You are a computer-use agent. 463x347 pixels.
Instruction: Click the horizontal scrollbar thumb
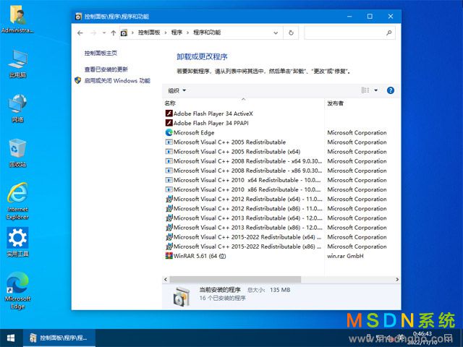point(235,279)
